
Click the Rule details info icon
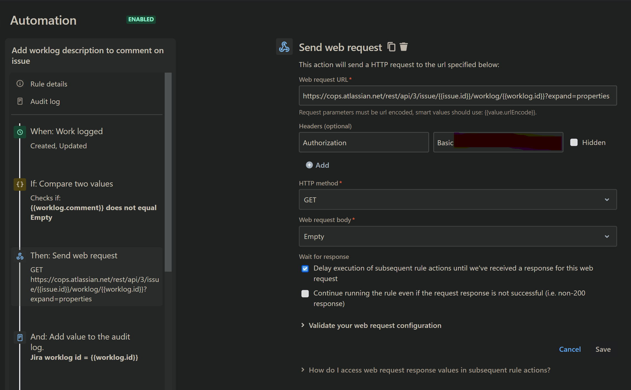pyautogui.click(x=20, y=83)
